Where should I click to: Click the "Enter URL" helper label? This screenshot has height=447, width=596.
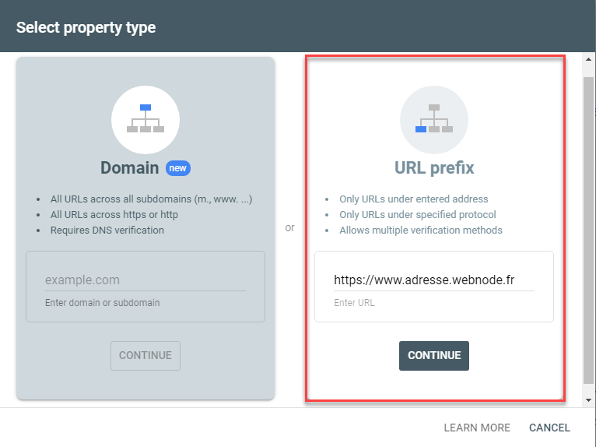click(354, 302)
